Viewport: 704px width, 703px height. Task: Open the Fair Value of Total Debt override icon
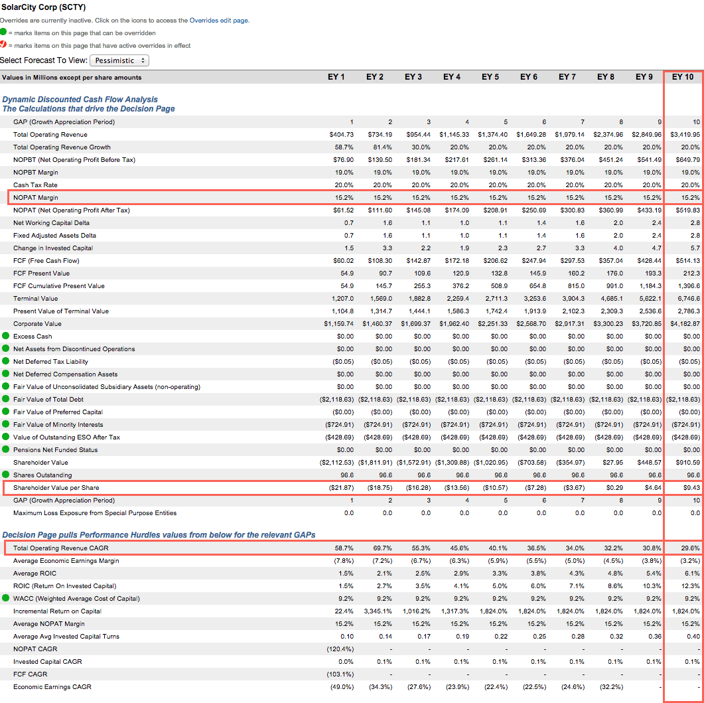coord(5,398)
